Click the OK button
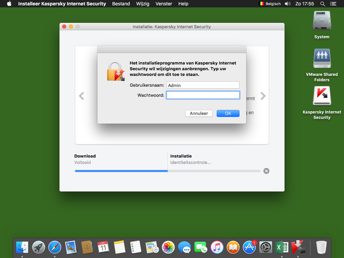344x258 pixels. [228, 114]
